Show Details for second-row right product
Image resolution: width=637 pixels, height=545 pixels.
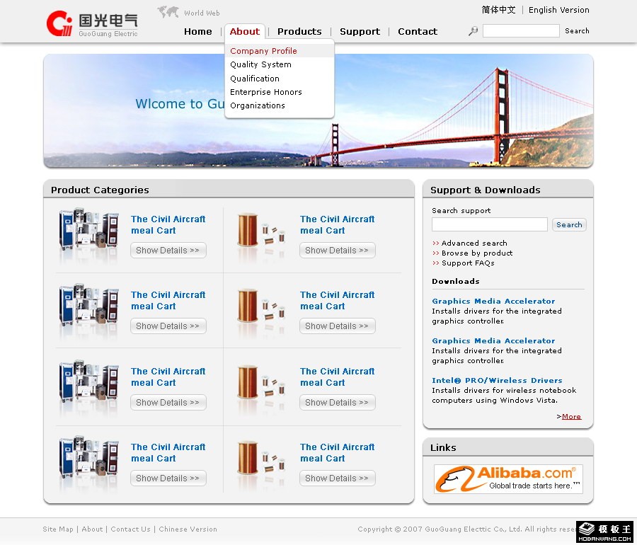tap(337, 326)
